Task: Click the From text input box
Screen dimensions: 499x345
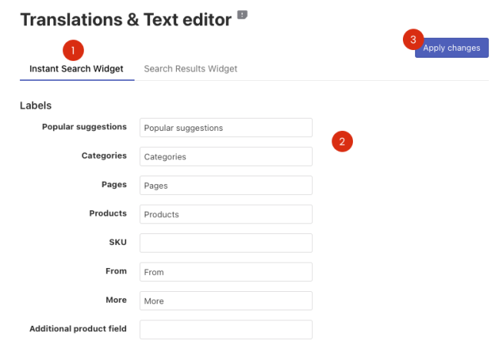Action: point(226,272)
